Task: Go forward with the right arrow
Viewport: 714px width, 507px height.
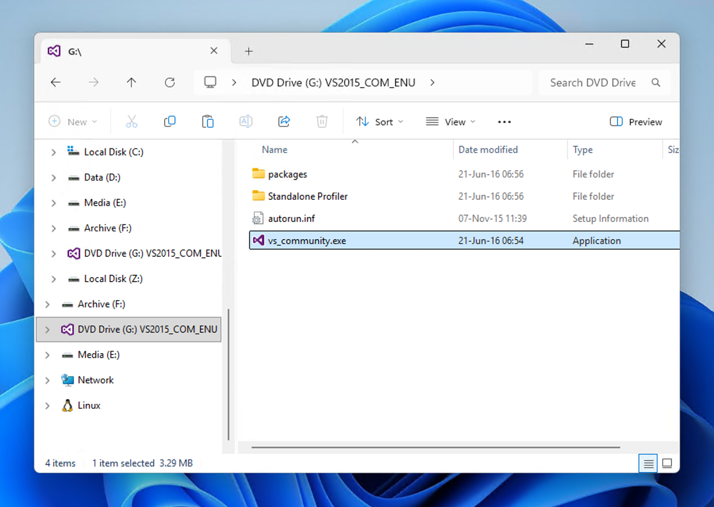Action: (93, 82)
